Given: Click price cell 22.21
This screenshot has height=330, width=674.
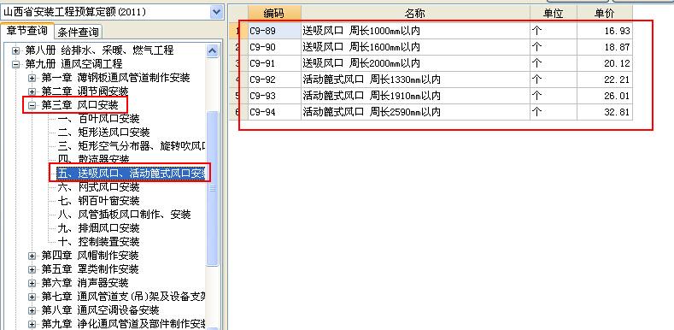Looking at the screenshot, I should pyautogui.click(x=604, y=80).
